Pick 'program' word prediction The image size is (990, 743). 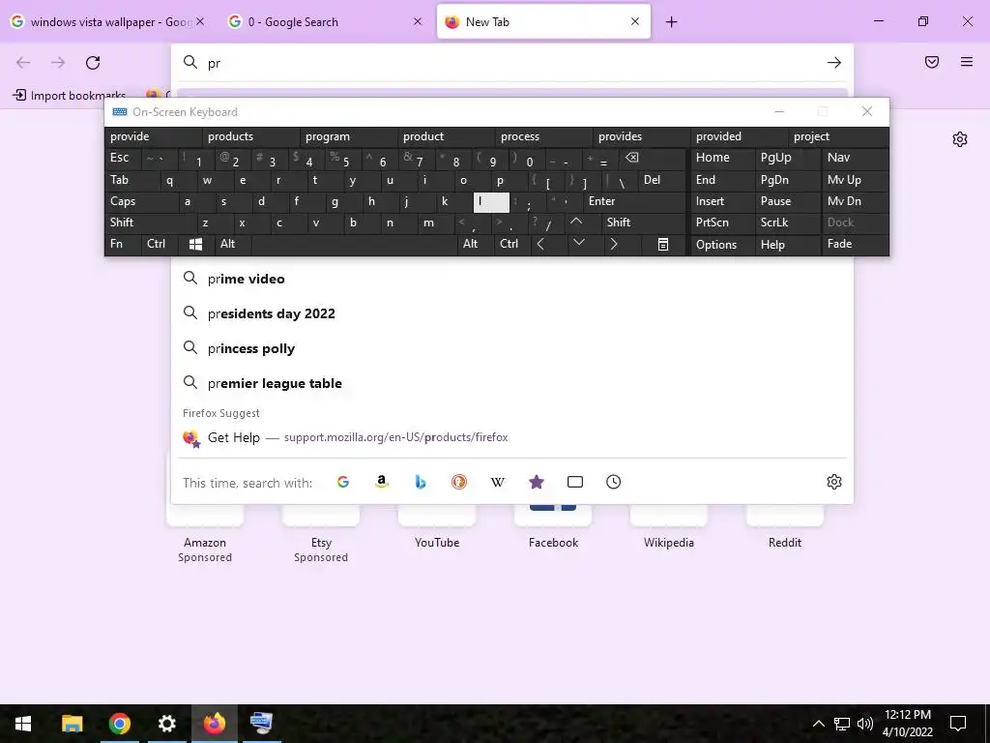point(348,137)
